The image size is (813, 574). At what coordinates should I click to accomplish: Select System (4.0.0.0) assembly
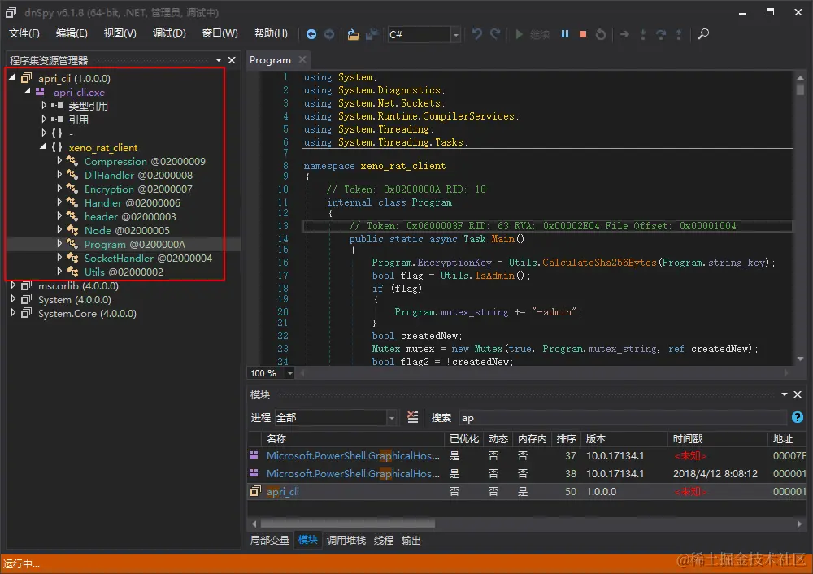pos(75,300)
